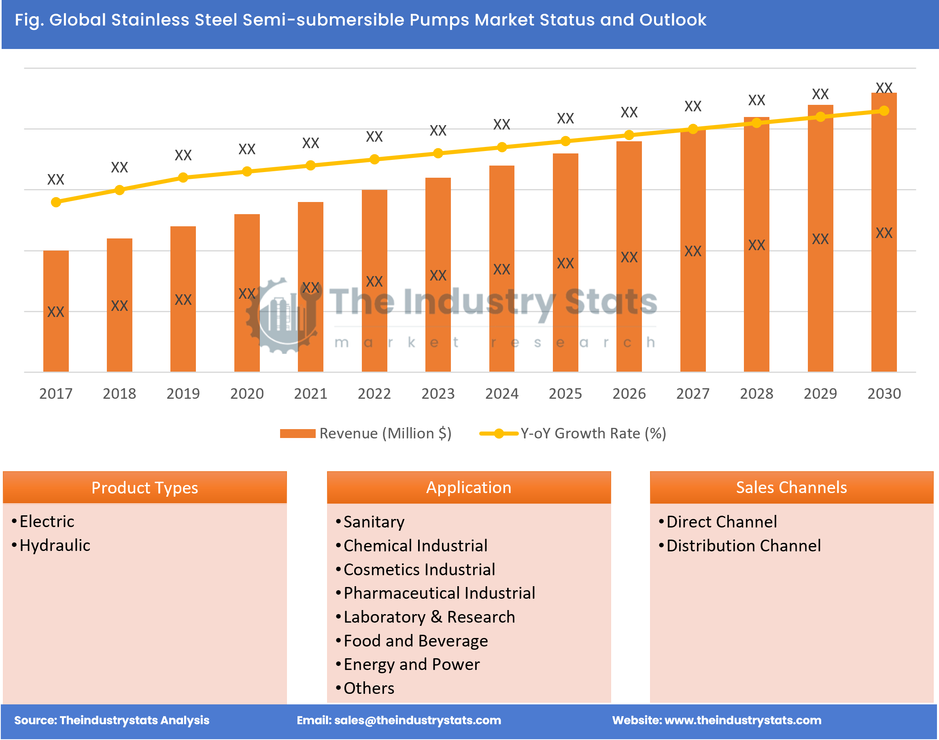939x740 pixels.
Task: Select the Cosmetics Industrial application item
Action: (x=419, y=570)
